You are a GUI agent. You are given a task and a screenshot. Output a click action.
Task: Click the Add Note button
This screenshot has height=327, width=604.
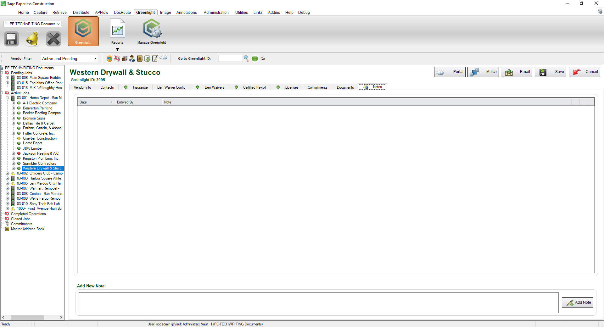click(x=578, y=302)
